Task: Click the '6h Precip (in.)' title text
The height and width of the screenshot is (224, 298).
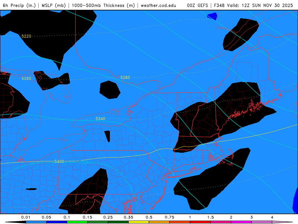Action: pyautogui.click(x=19, y=5)
